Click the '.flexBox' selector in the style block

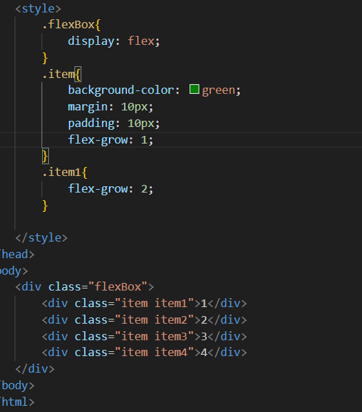click(x=68, y=24)
